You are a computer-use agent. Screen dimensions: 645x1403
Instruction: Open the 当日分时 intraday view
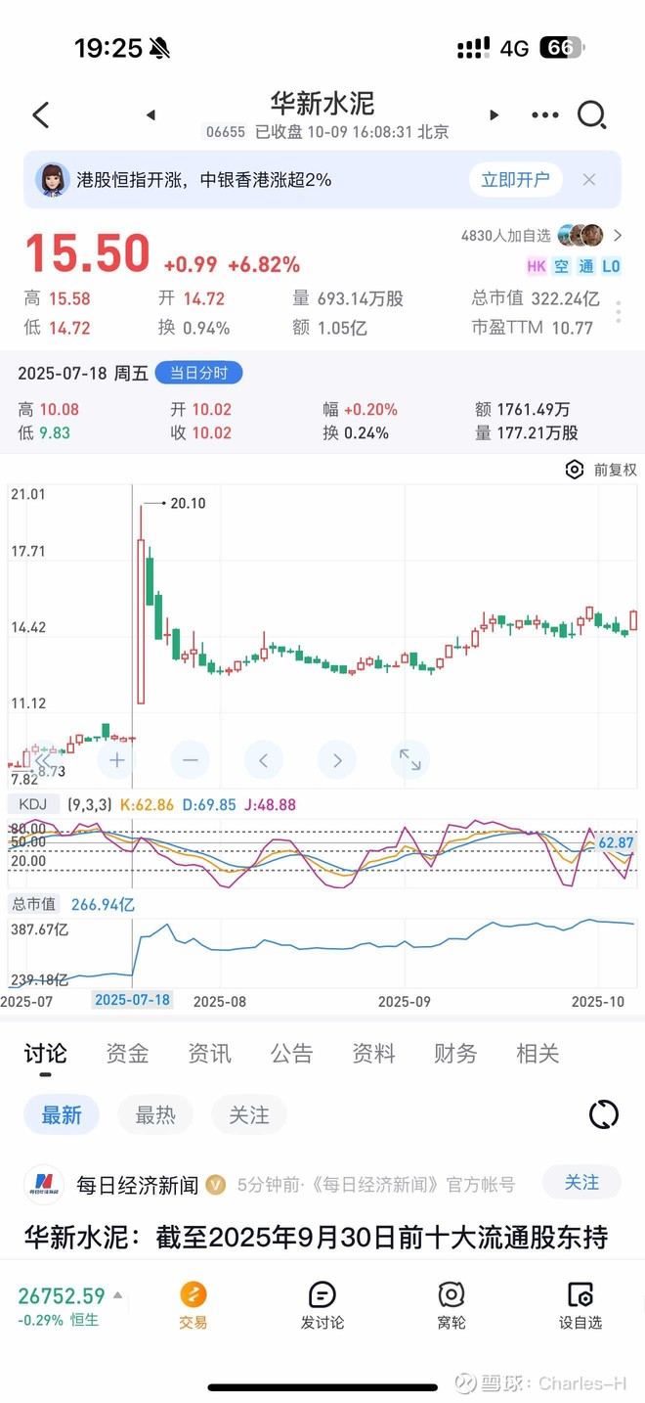coord(198,373)
